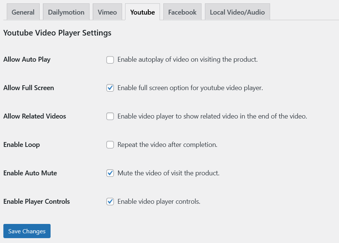The height and width of the screenshot is (243, 339).
Task: Click the Allow Auto Play row label
Action: coord(27,59)
